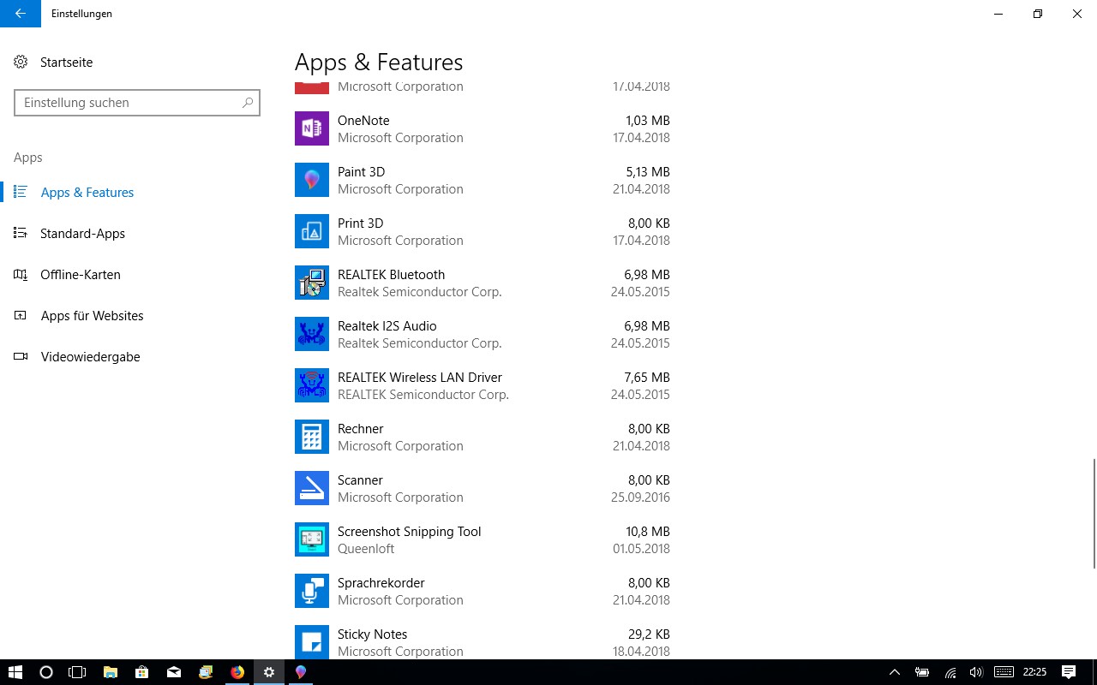The width and height of the screenshot is (1097, 685).
Task: Open the Windows Start menu
Action: (15, 672)
